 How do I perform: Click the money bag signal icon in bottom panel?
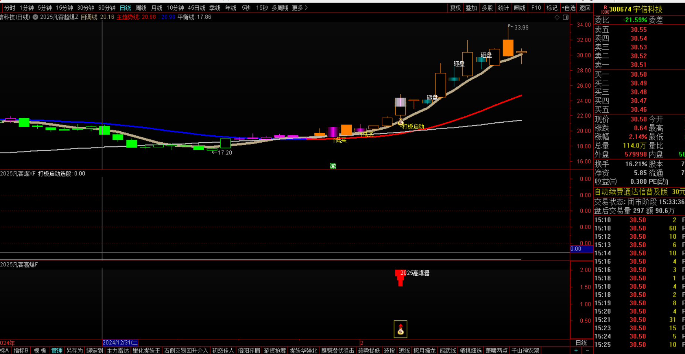[401, 329]
